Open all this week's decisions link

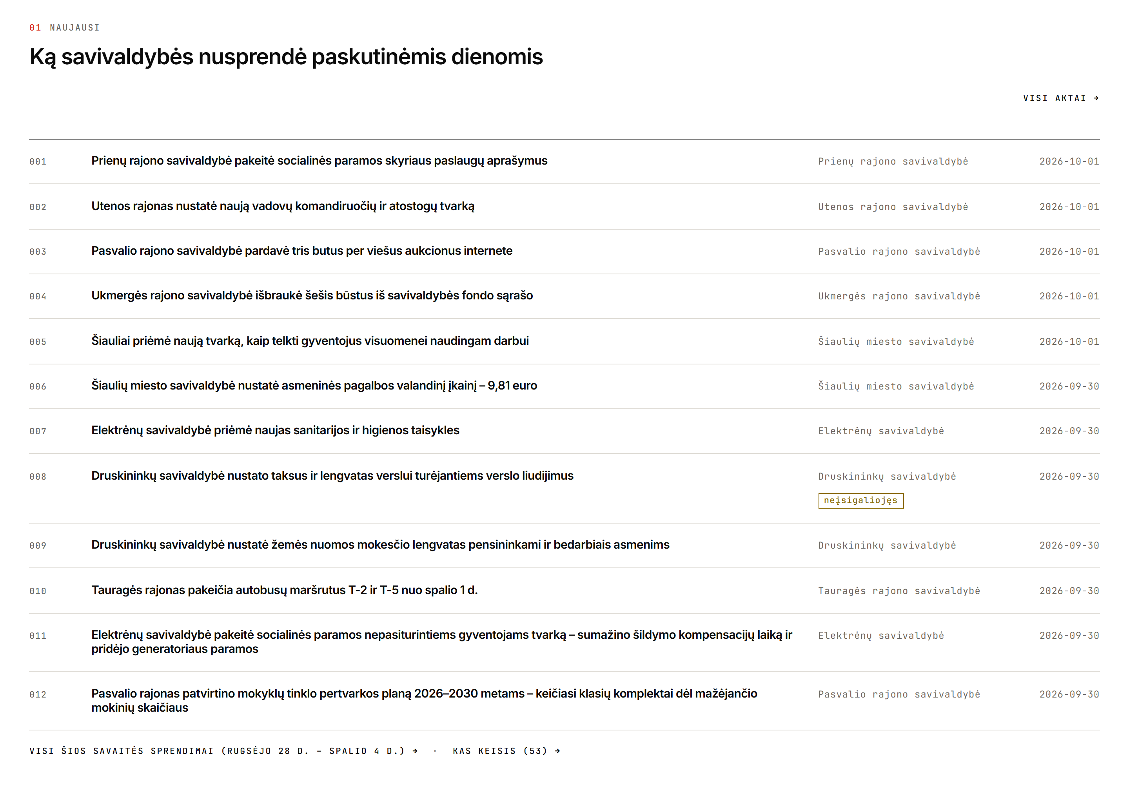point(223,751)
